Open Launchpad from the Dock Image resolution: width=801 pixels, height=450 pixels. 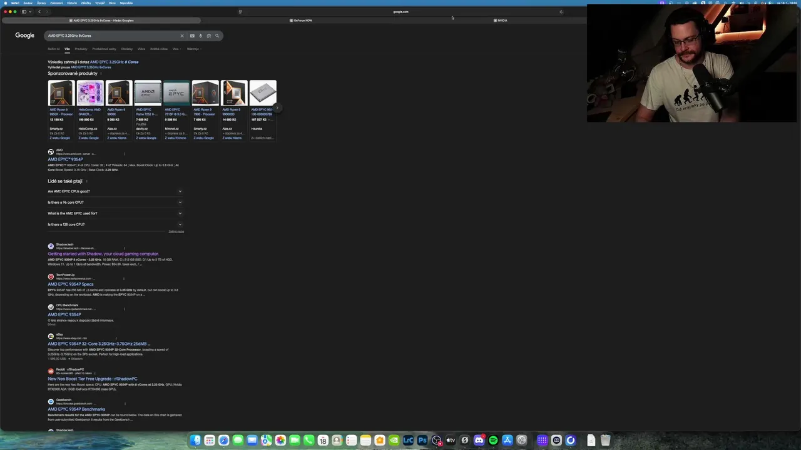pyautogui.click(x=210, y=440)
